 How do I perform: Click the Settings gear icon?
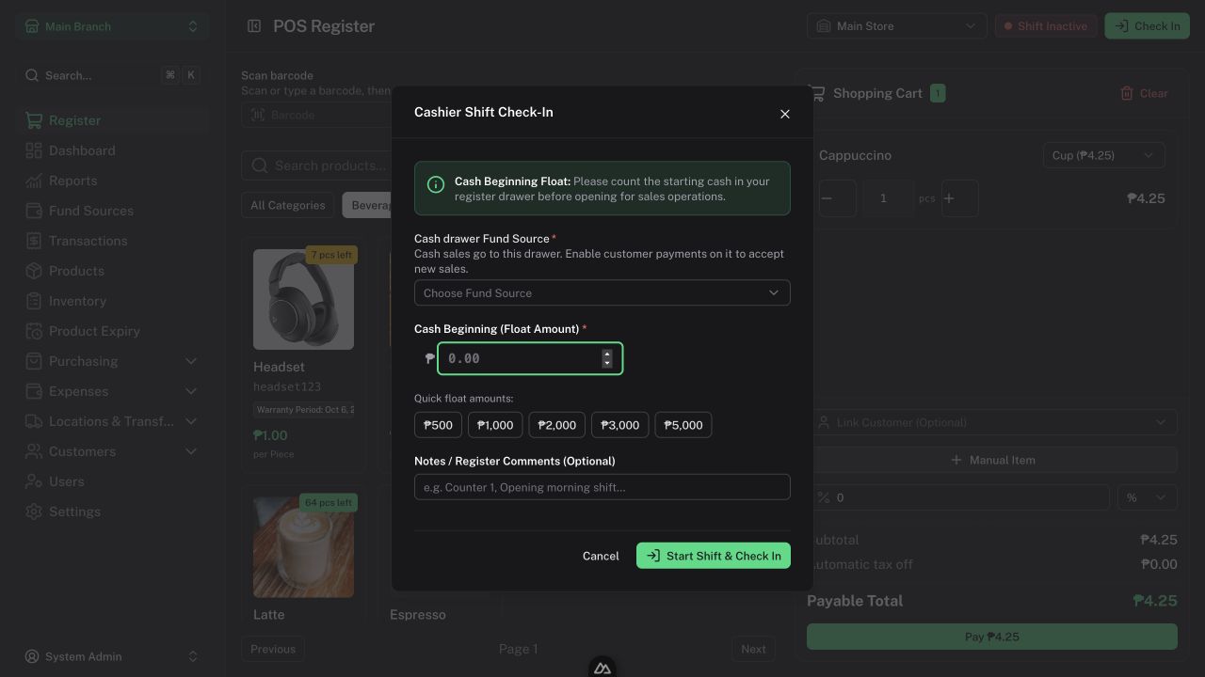34,512
